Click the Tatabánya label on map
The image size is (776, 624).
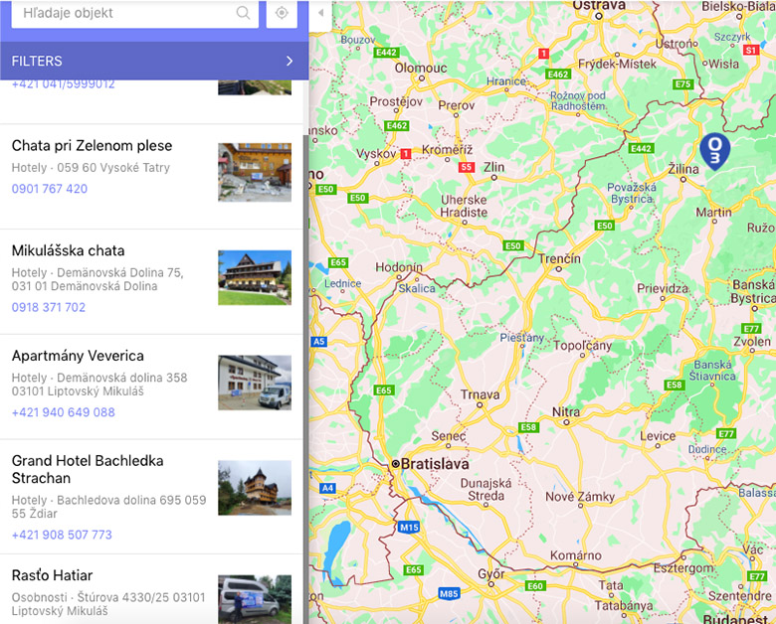tap(624, 605)
